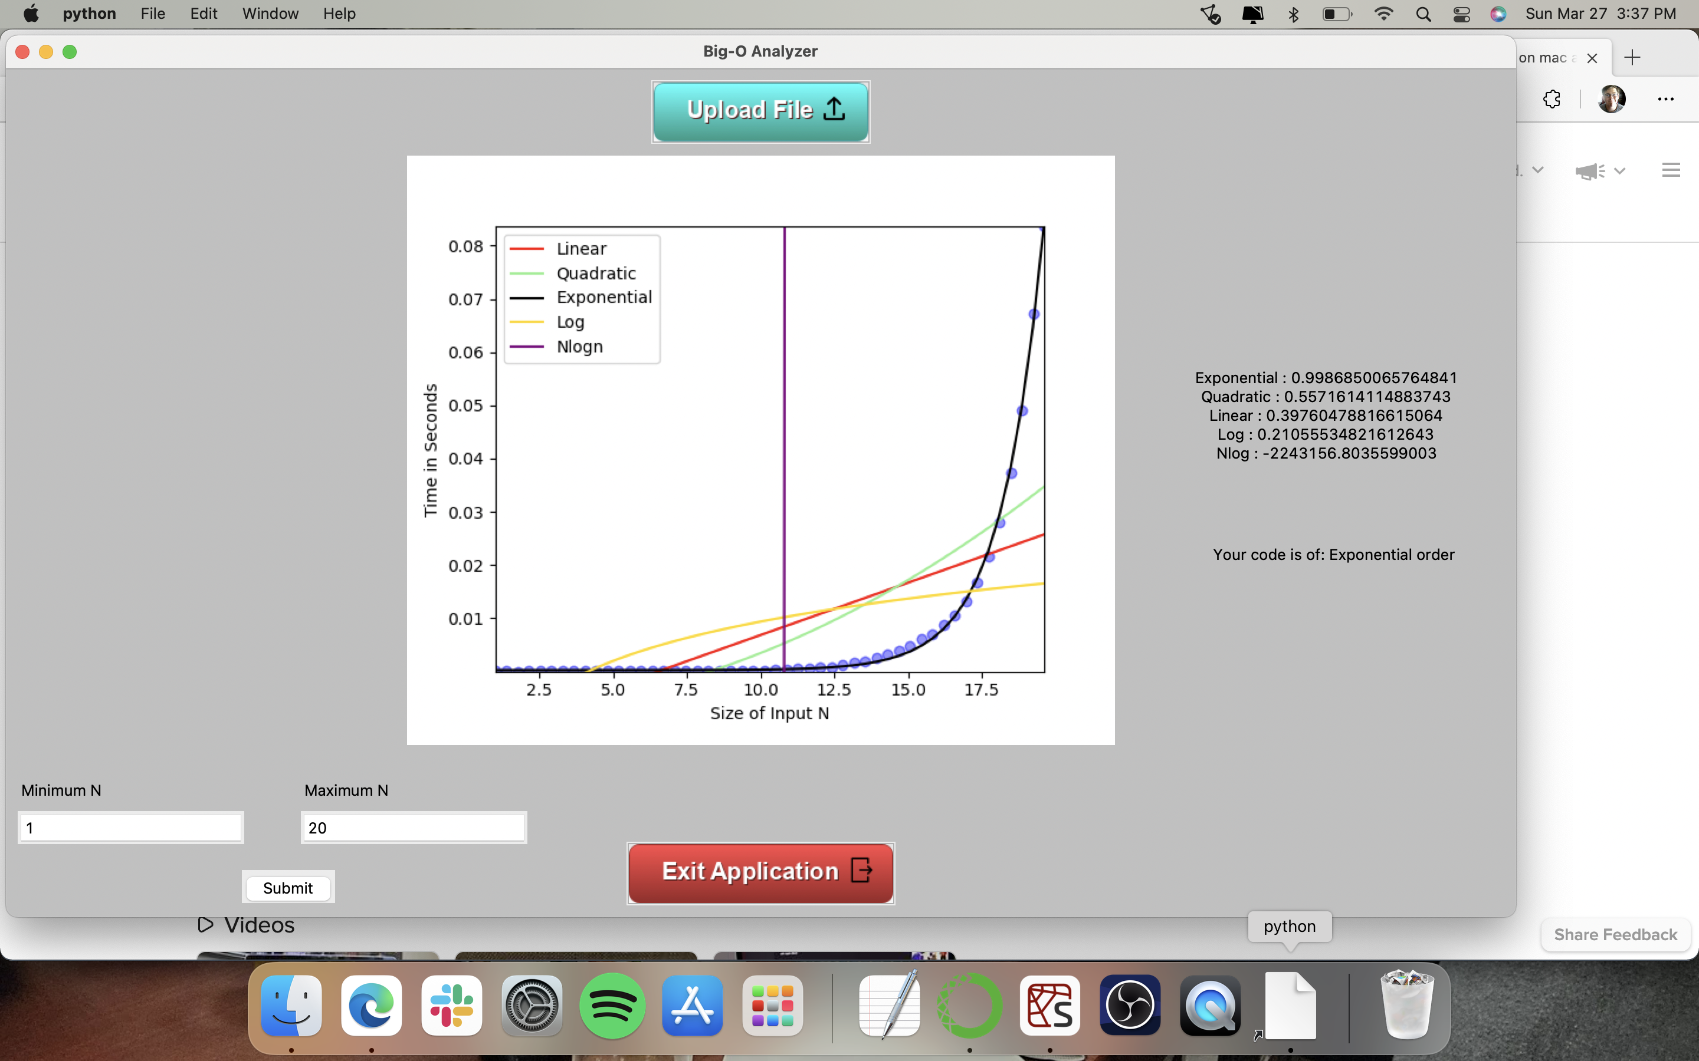Open OBS Studio from the dock
Image resolution: width=1699 pixels, height=1061 pixels.
coord(1130,1006)
